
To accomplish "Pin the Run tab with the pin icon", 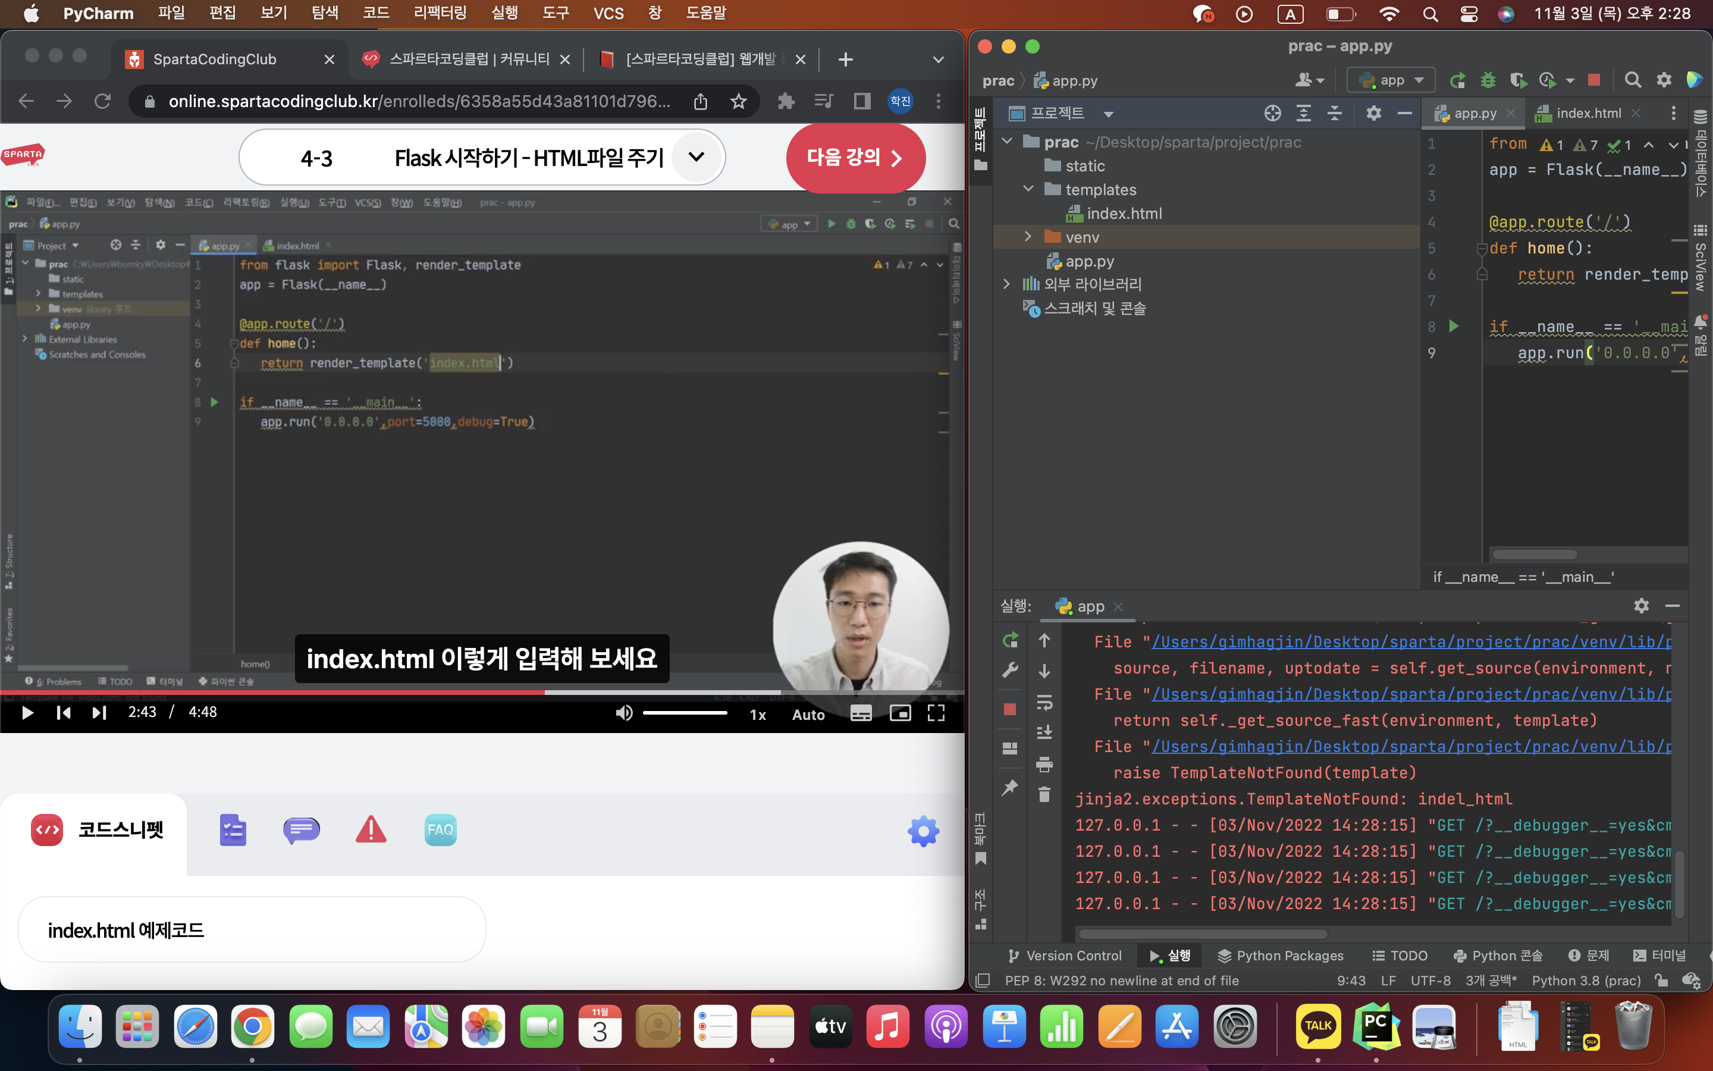I will [x=1010, y=787].
